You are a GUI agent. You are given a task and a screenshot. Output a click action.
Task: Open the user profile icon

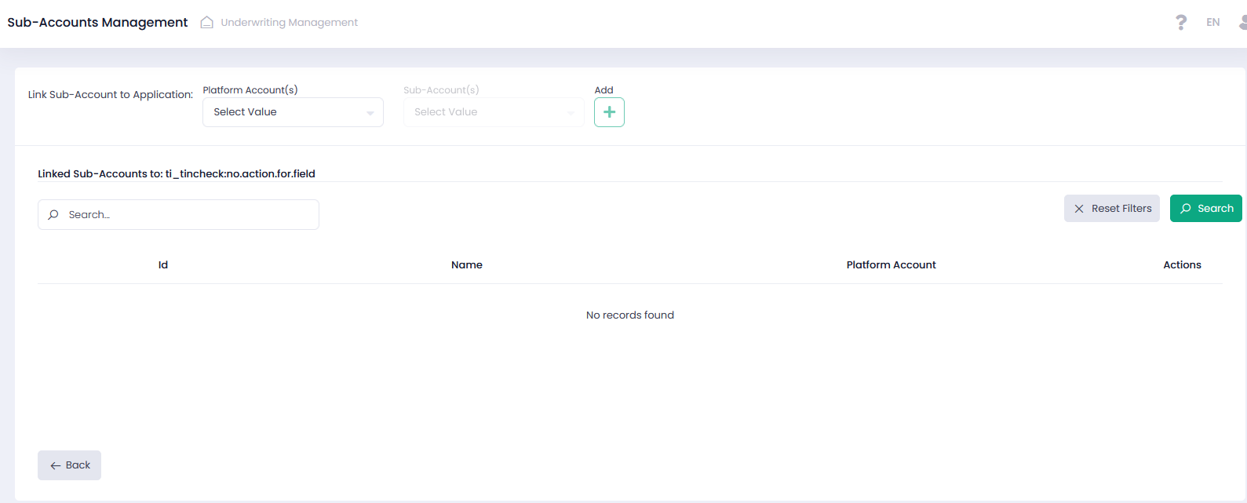tap(1242, 23)
